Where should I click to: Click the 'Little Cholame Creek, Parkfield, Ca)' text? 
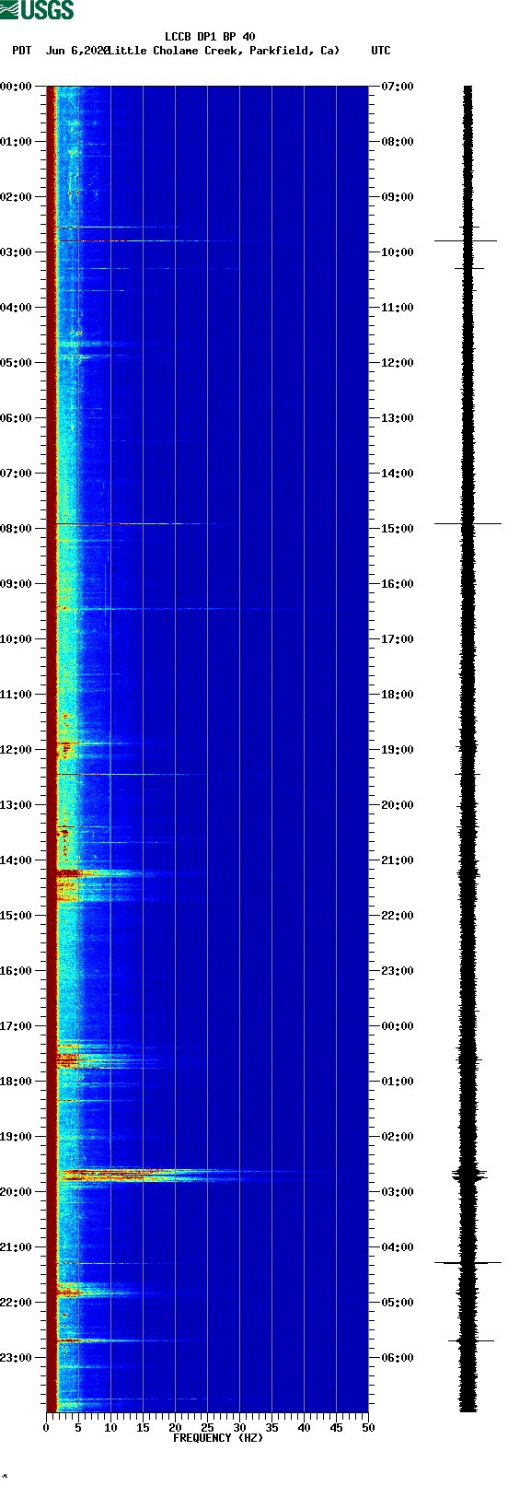pyautogui.click(x=224, y=51)
